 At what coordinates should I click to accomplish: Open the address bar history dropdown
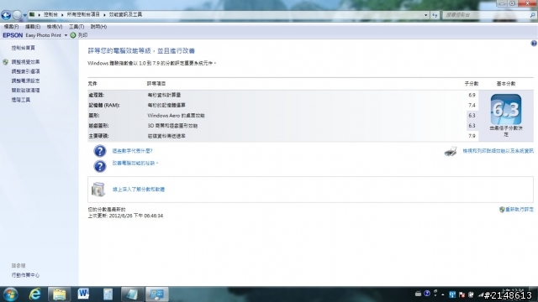(x=426, y=15)
